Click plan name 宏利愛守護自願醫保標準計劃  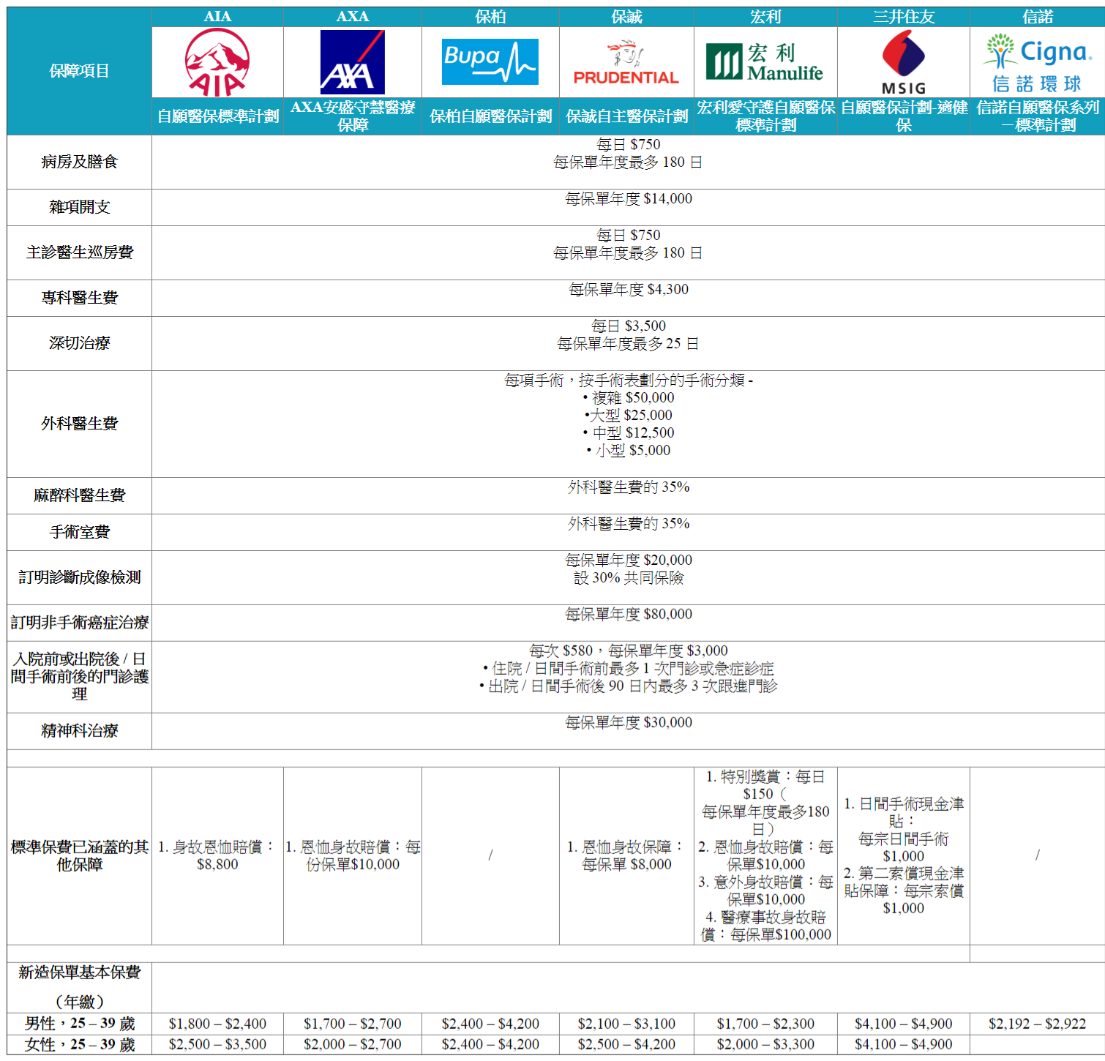(x=765, y=116)
